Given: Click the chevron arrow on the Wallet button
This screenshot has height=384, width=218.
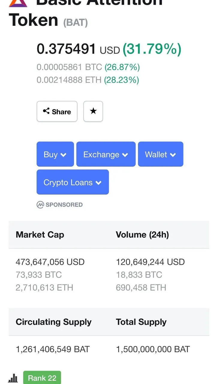Looking at the screenshot, I should tap(173, 155).
